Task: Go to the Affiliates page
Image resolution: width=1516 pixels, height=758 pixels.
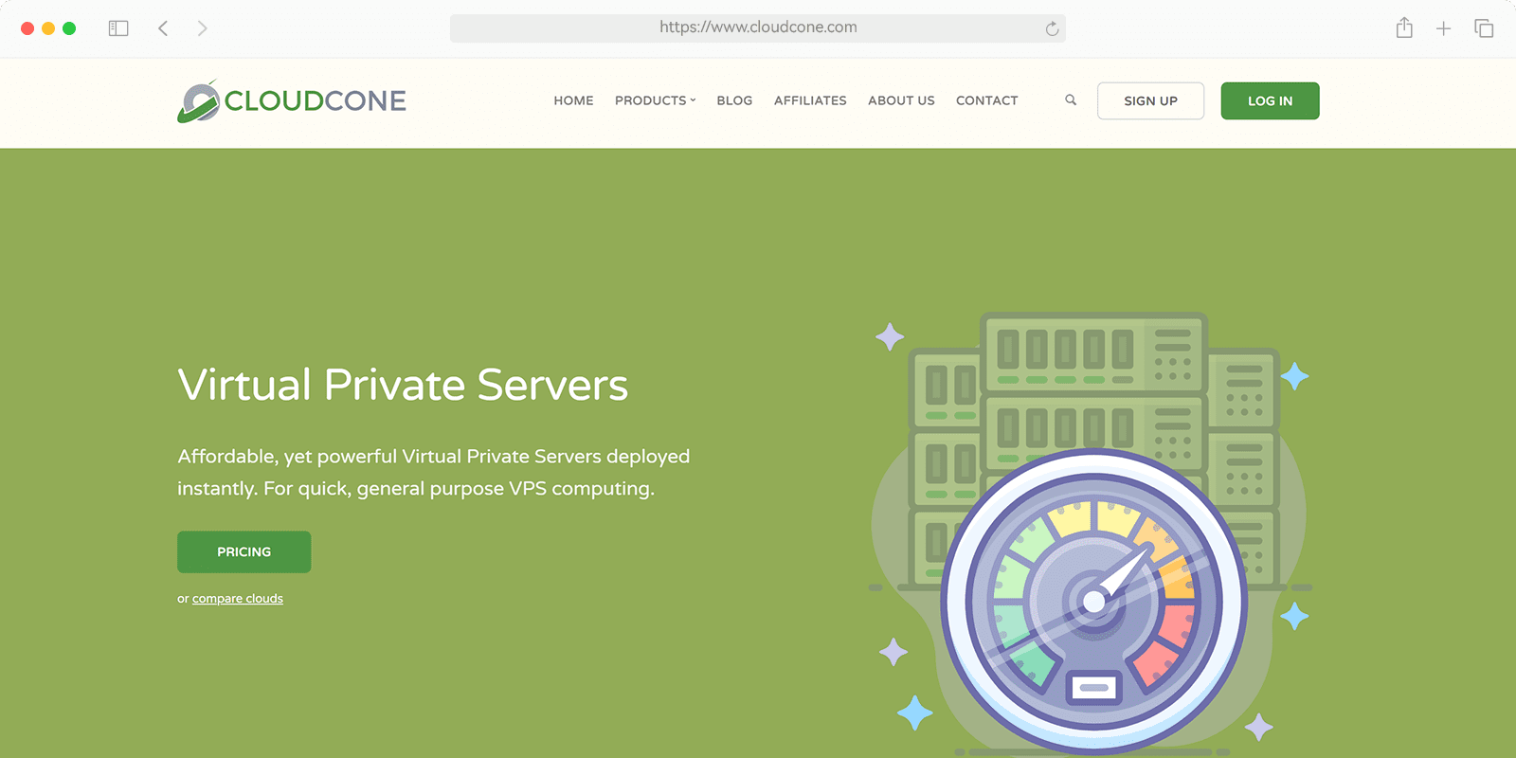Action: 810,100
